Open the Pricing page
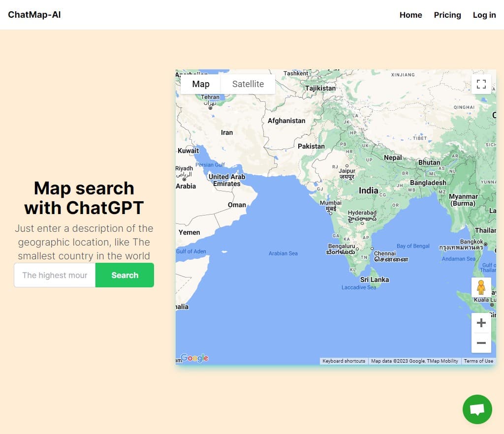 pos(447,15)
